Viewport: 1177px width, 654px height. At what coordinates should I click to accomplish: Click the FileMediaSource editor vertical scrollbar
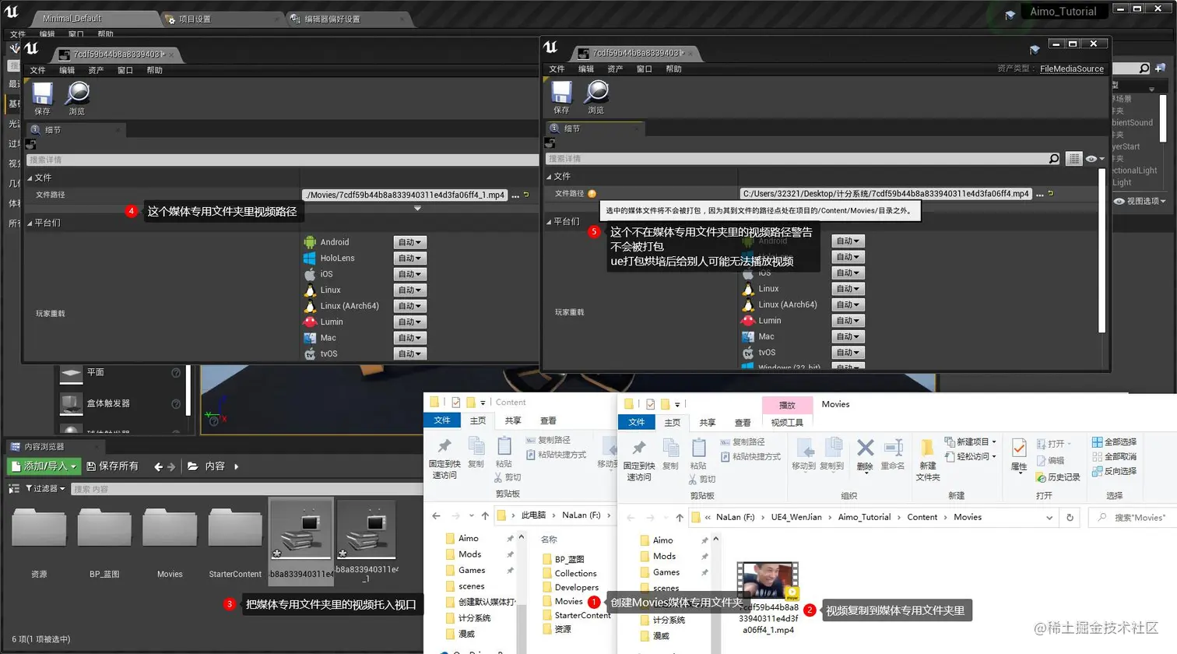pos(1101,251)
